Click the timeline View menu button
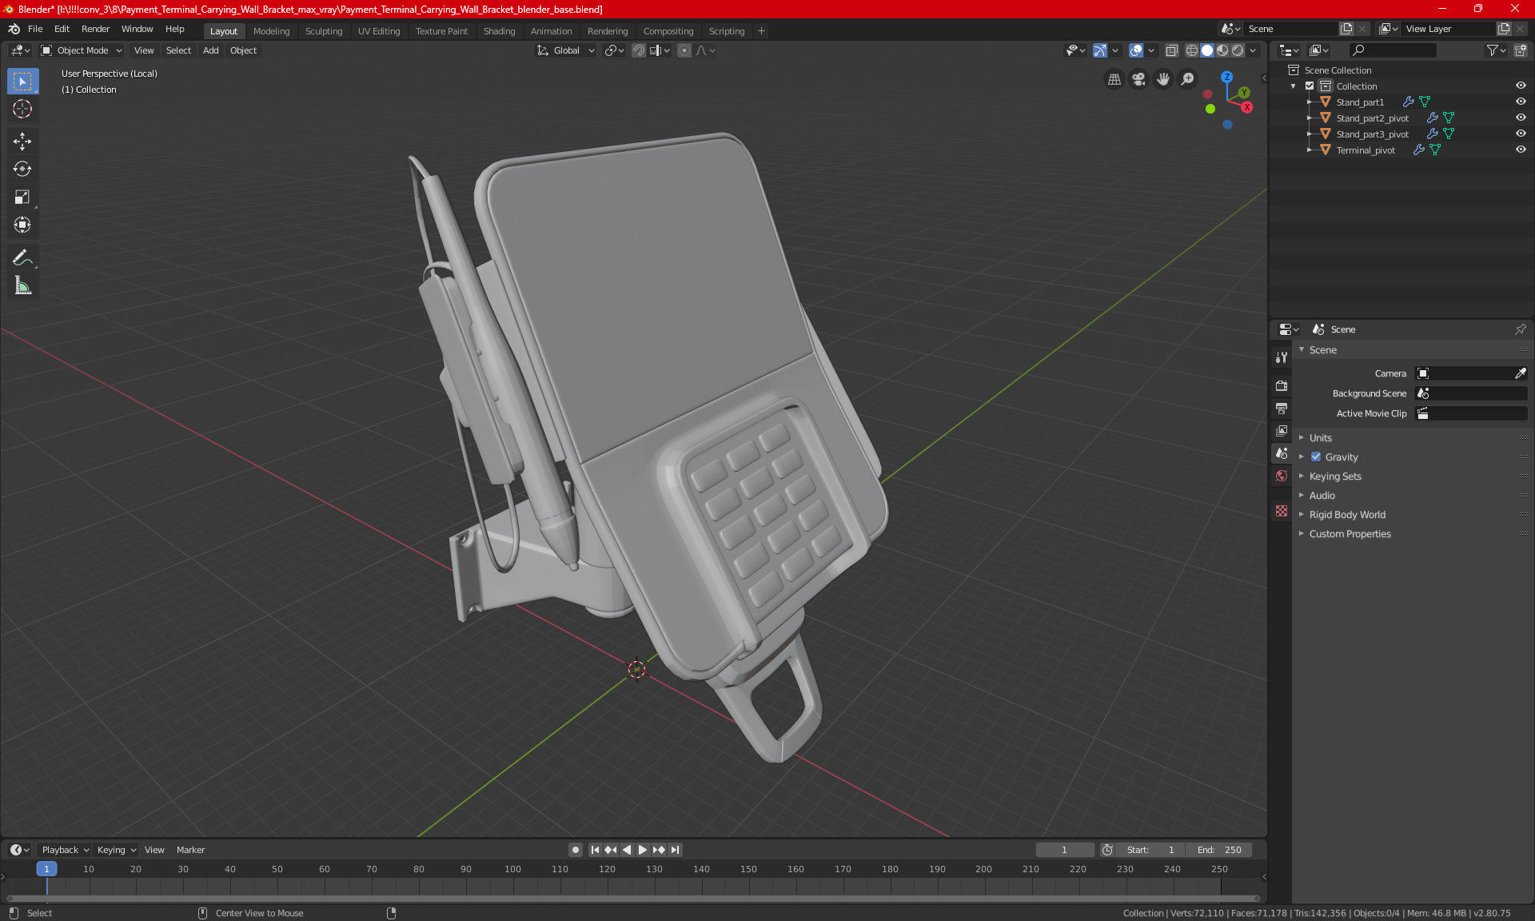This screenshot has height=921, width=1535. [154, 850]
